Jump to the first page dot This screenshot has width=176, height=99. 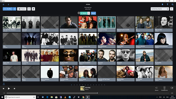(x=71, y=85)
